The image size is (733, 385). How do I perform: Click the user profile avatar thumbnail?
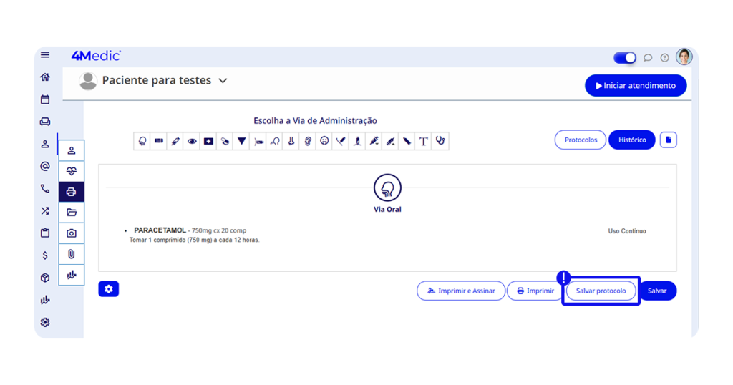click(x=684, y=57)
